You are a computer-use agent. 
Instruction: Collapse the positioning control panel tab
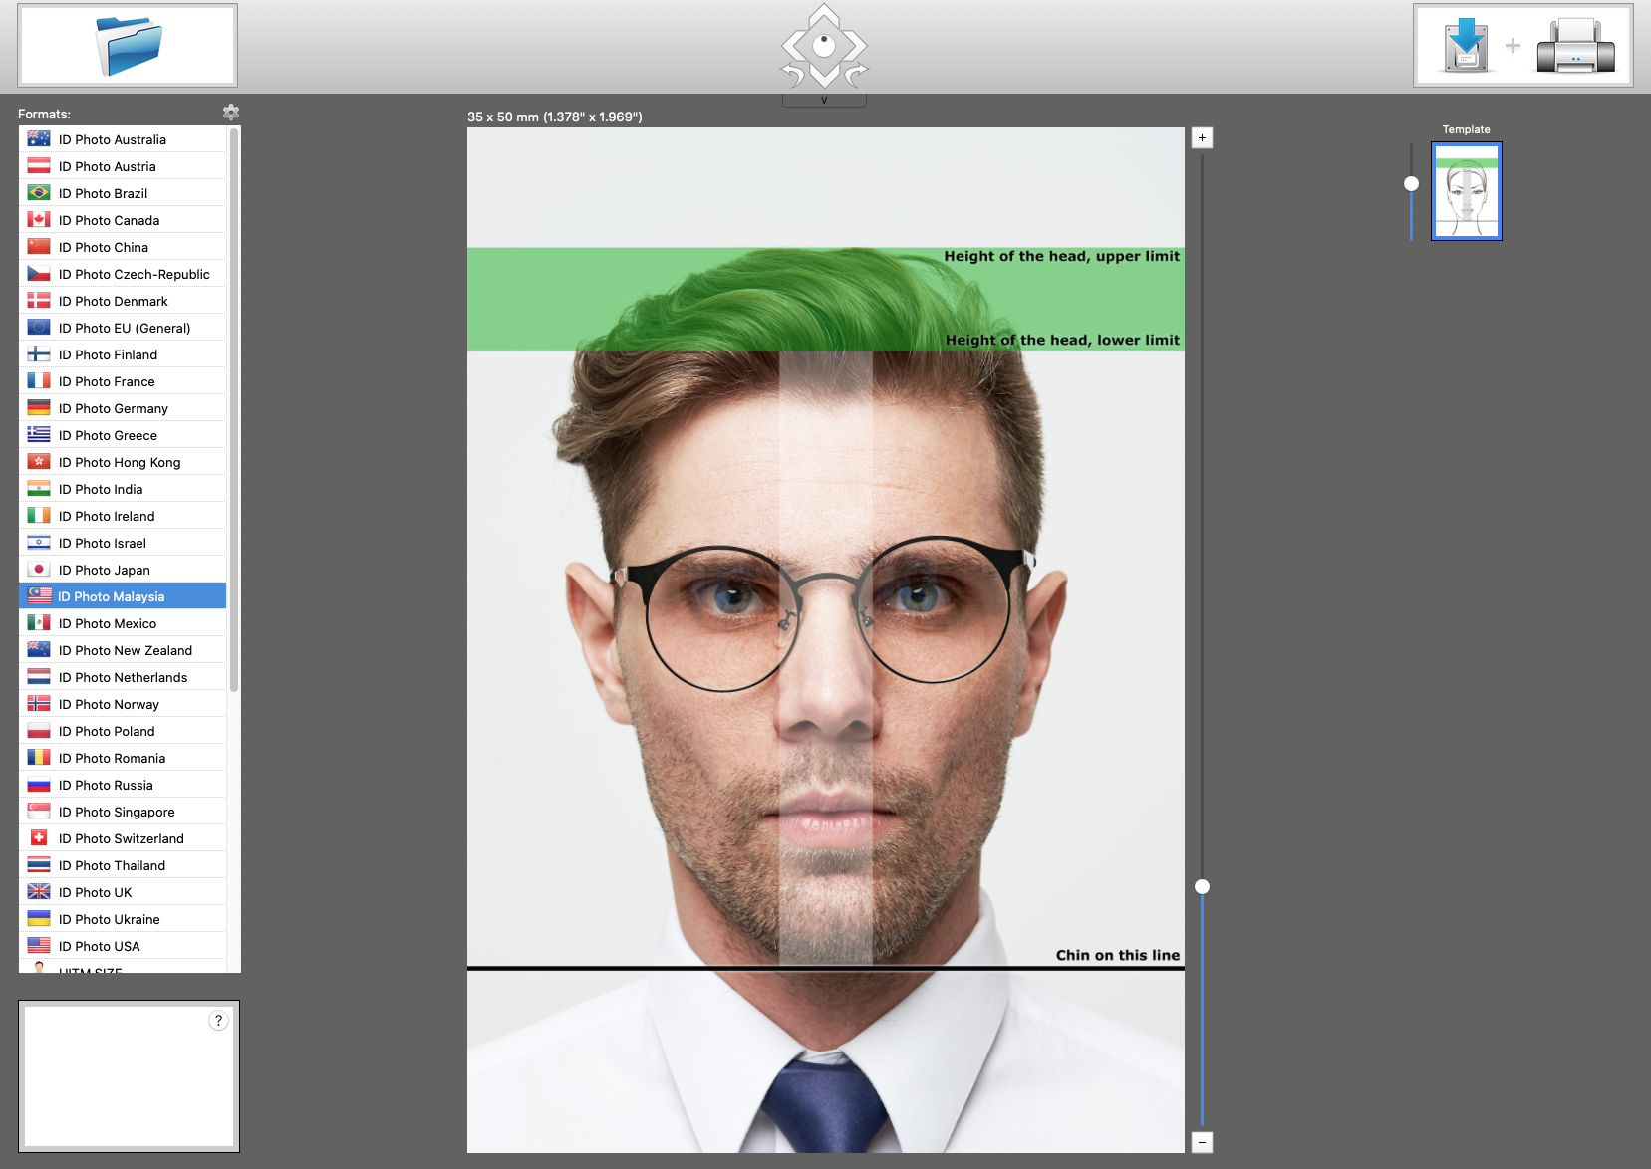coord(824,101)
